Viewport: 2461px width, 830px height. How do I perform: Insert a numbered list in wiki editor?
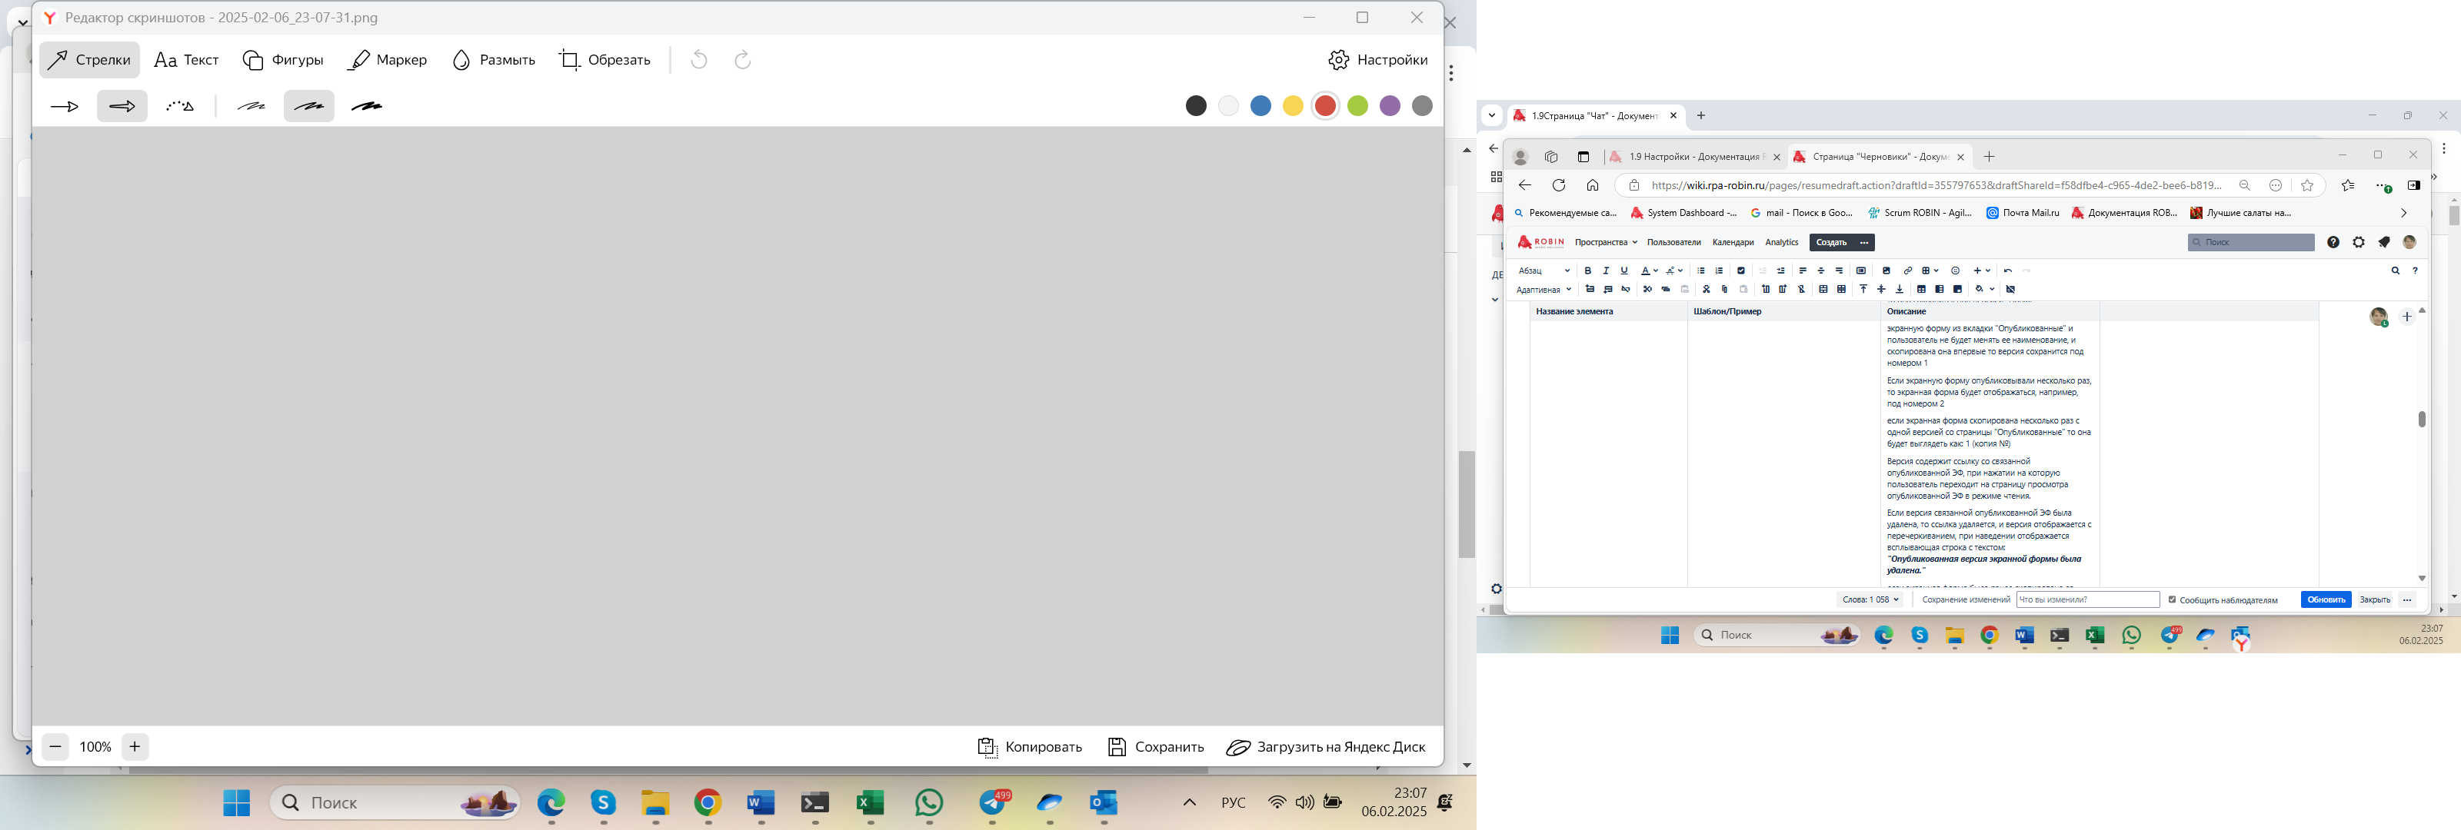click(1720, 271)
